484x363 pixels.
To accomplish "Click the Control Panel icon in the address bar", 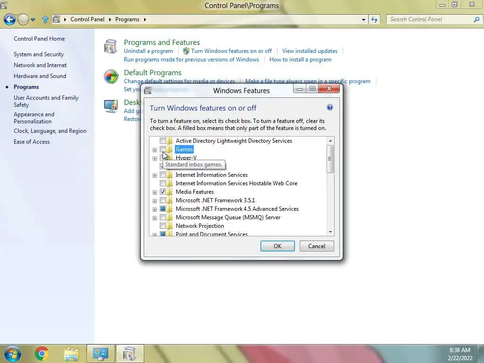I will 57,19.
